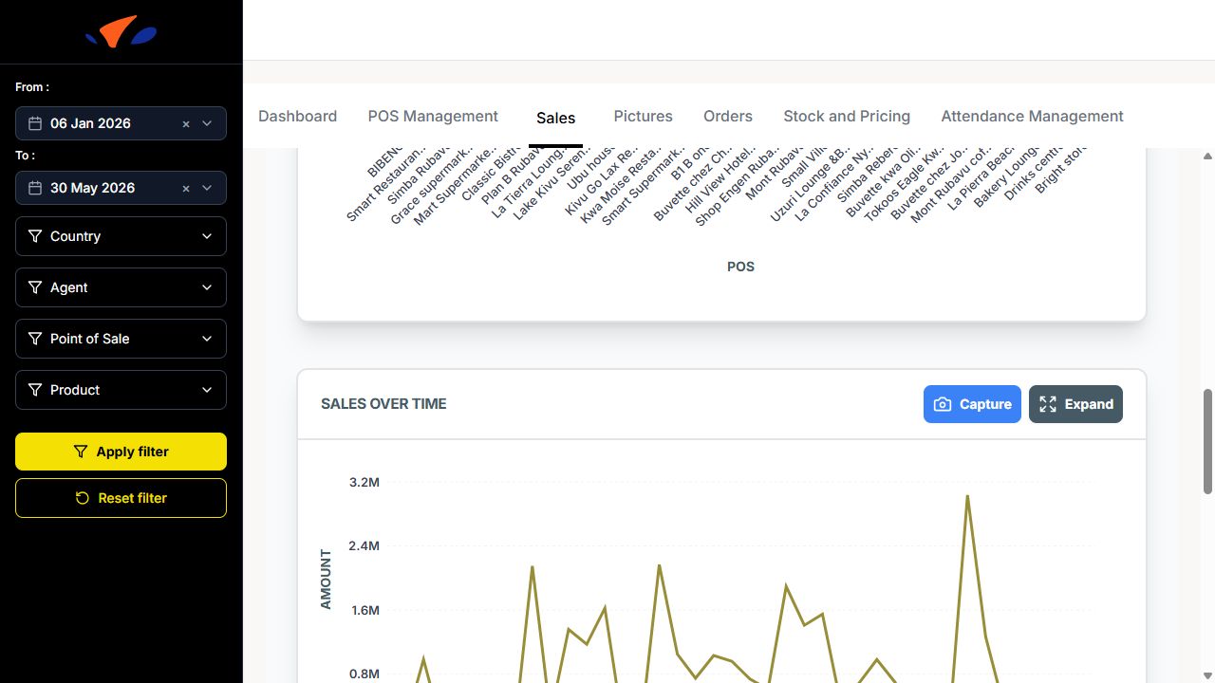Click the camera icon on Capture
The image size is (1215, 683).
(943, 404)
